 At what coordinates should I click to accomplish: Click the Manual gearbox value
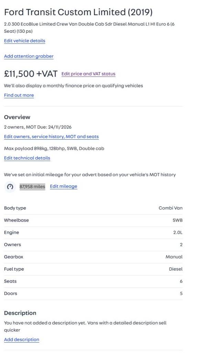point(174,257)
